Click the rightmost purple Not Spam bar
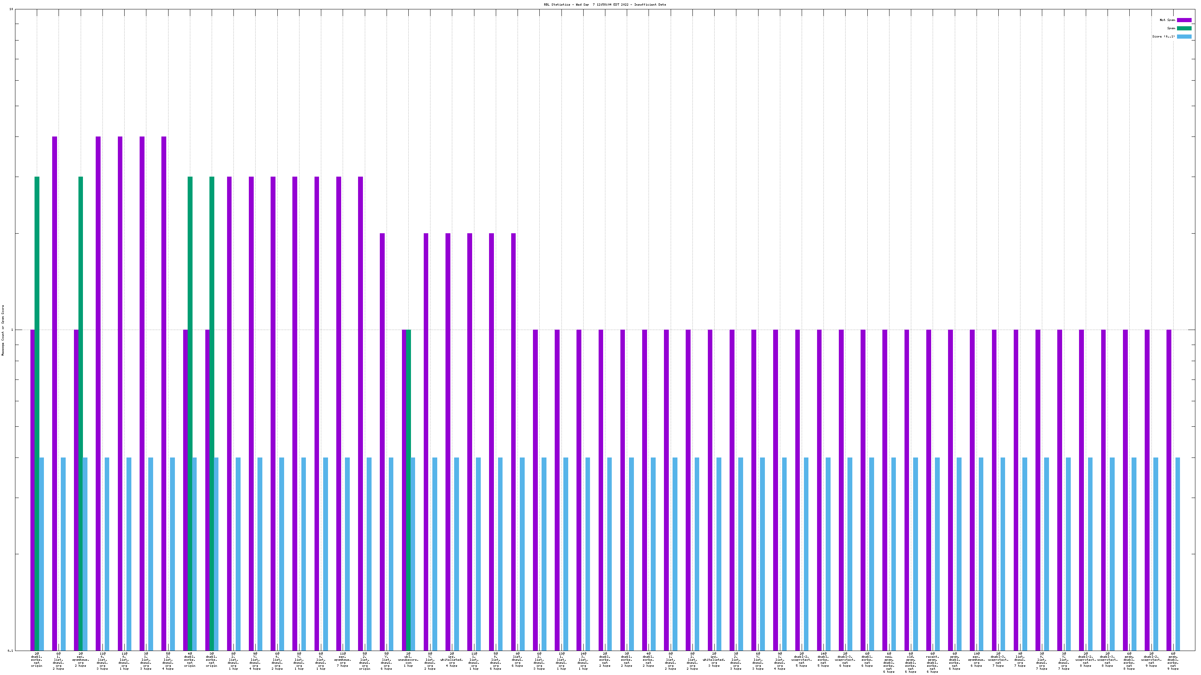The width and height of the screenshot is (1201, 675). click(x=1169, y=489)
